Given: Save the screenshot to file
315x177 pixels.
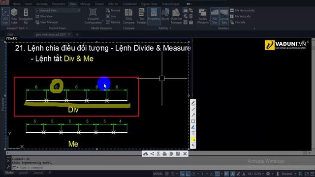Looking at the screenshot, I should [x=178, y=154].
